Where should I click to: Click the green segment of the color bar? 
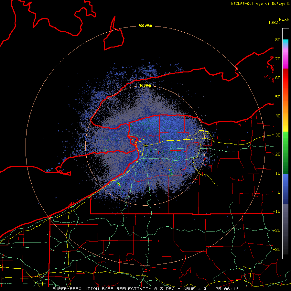[x=286, y=153]
